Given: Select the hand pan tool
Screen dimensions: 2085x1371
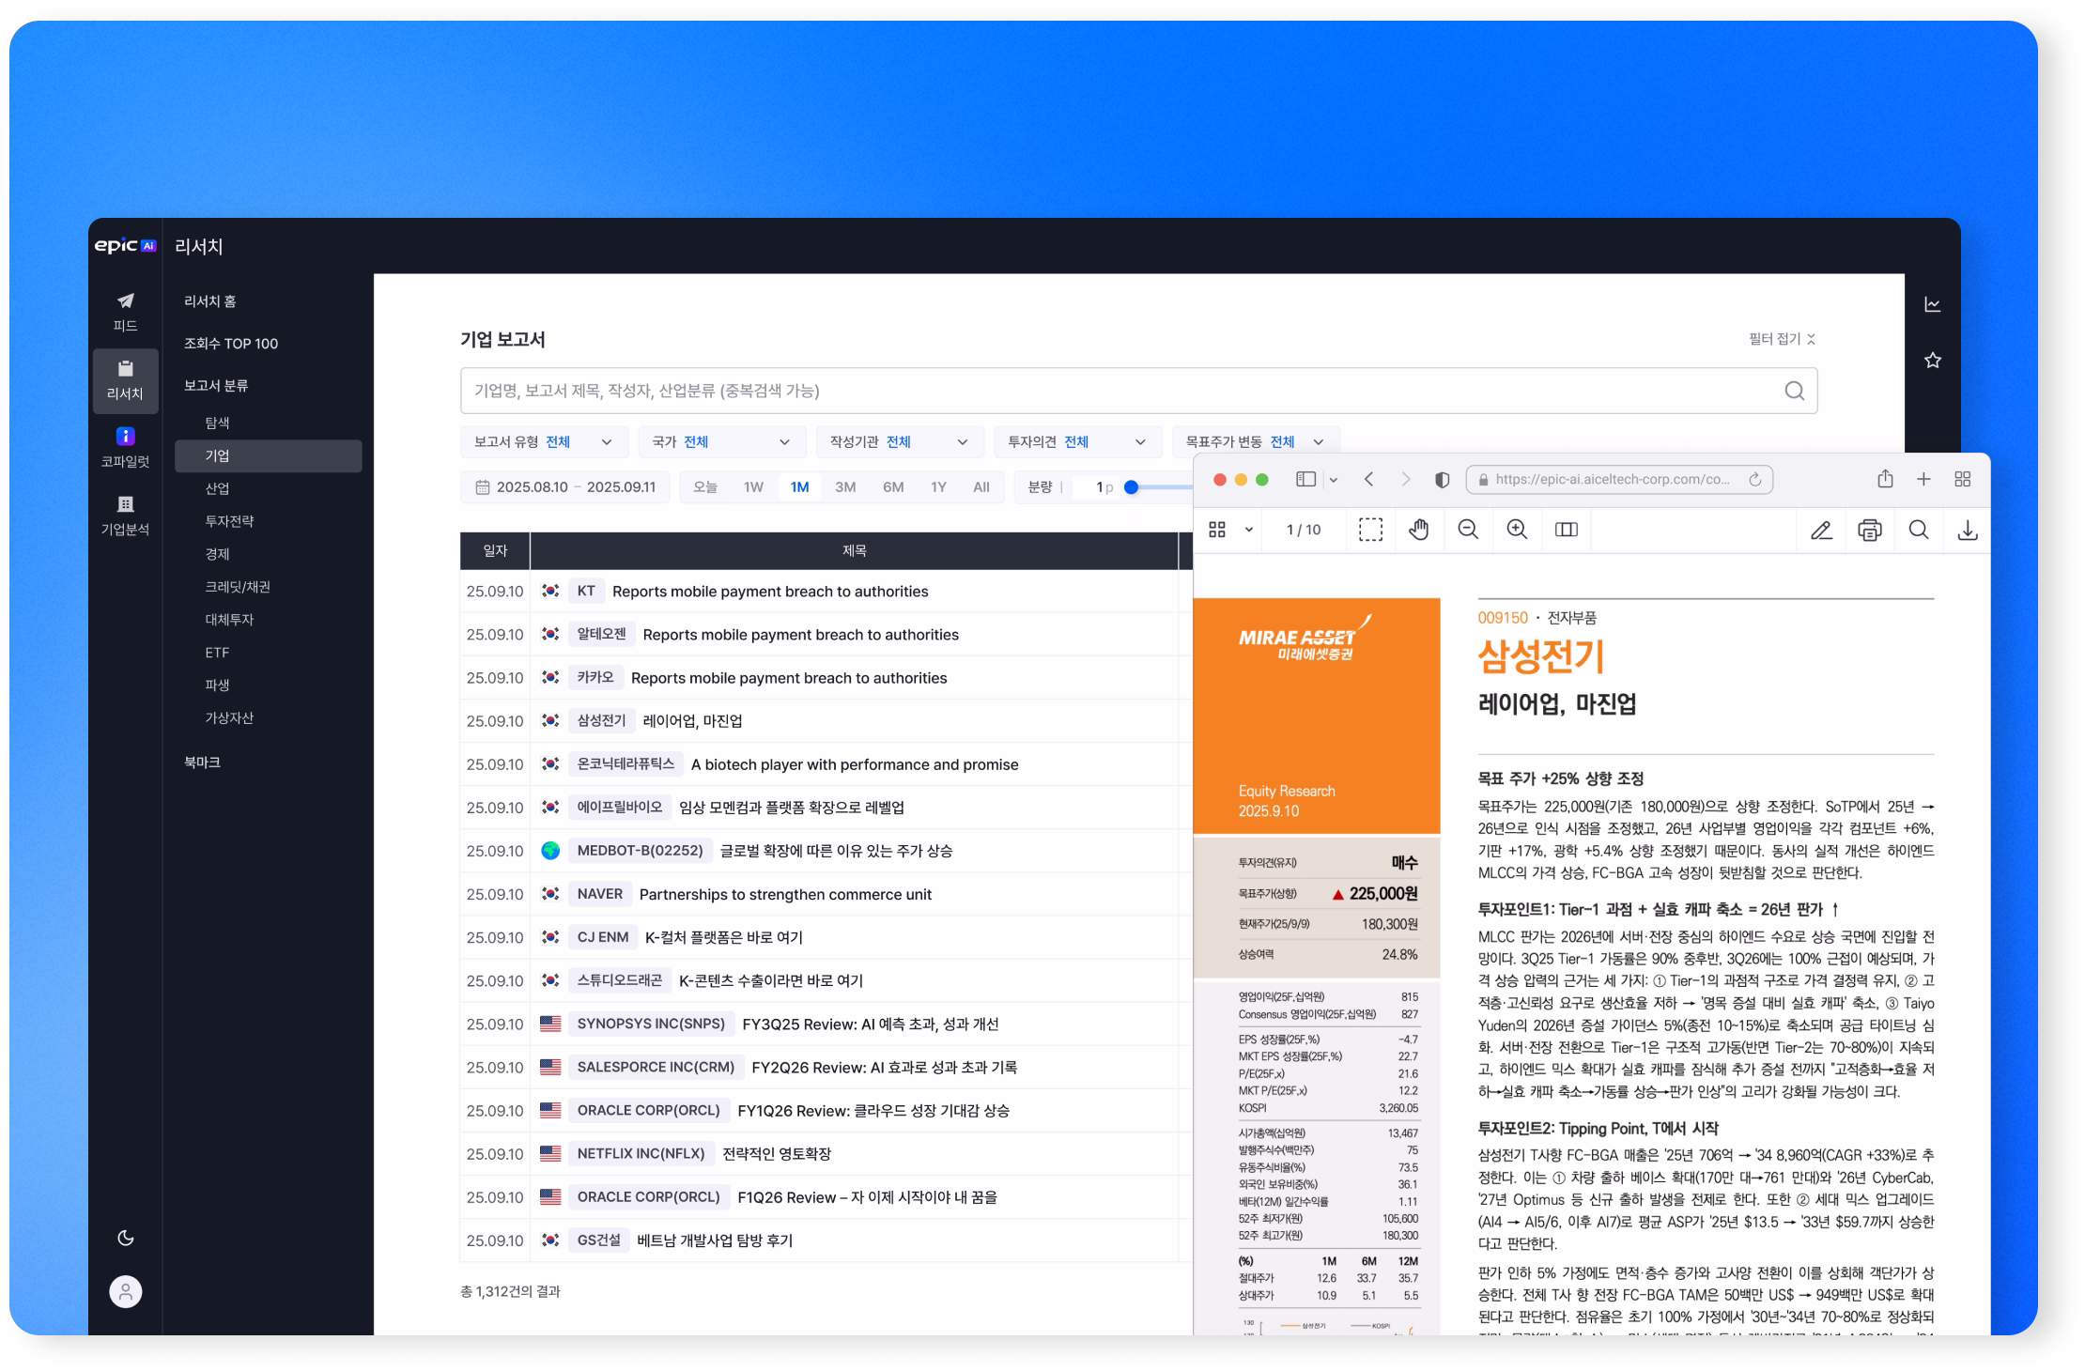Looking at the screenshot, I should [1418, 530].
